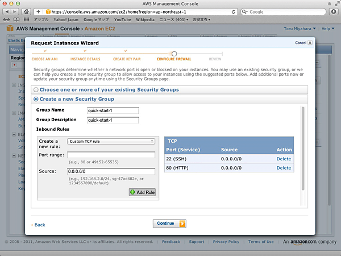Open the Google マップ bookmark
The height and width of the screenshot is (256, 341).
point(96,19)
